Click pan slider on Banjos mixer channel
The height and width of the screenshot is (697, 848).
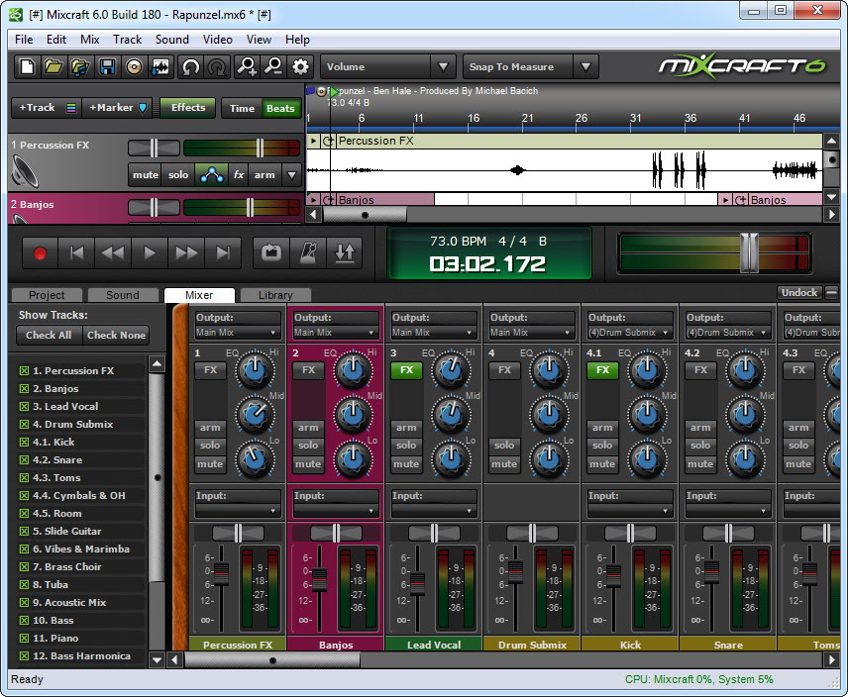click(336, 534)
